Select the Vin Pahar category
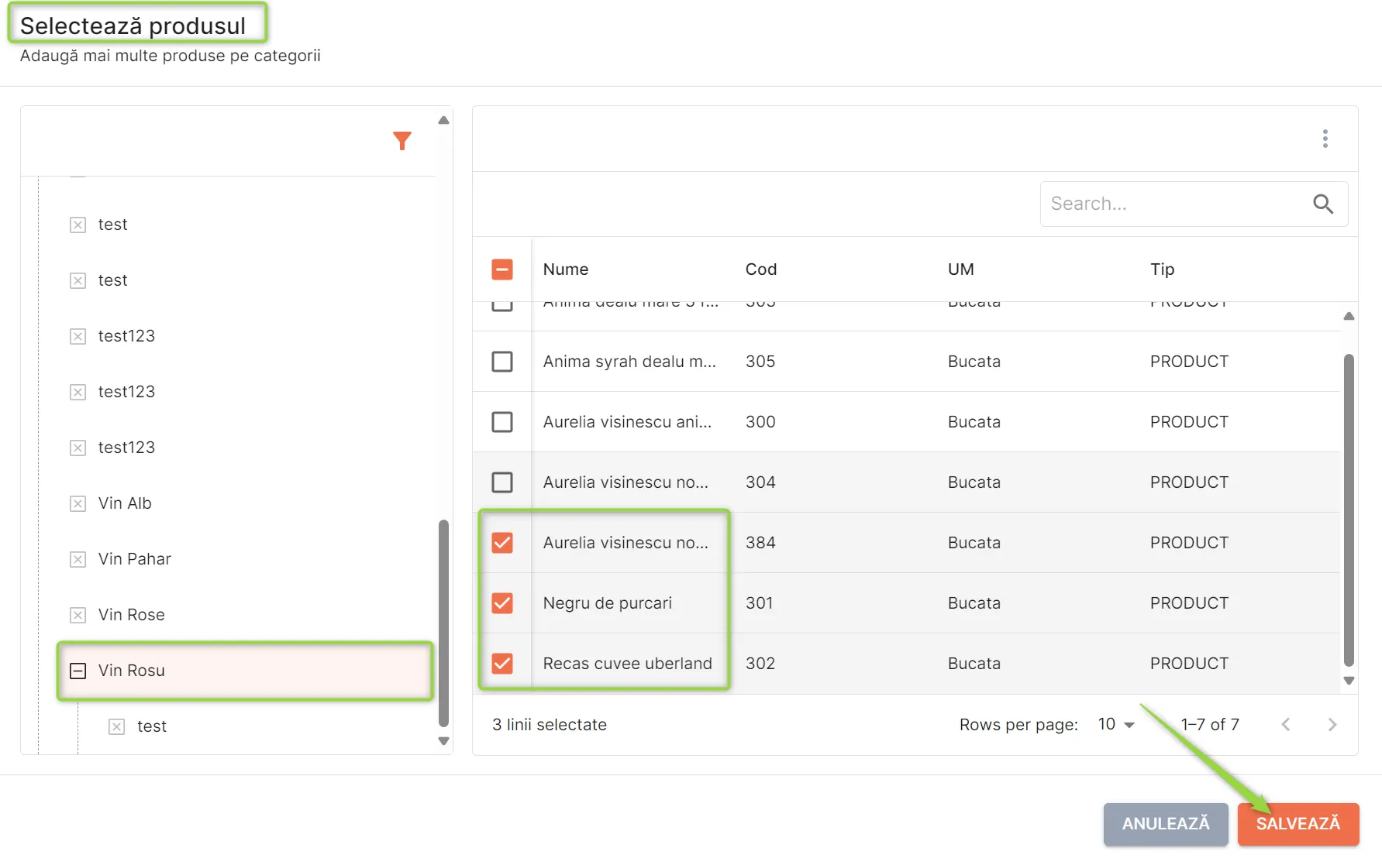Screen dimensions: 1382x865 pyautogui.click(x=134, y=559)
